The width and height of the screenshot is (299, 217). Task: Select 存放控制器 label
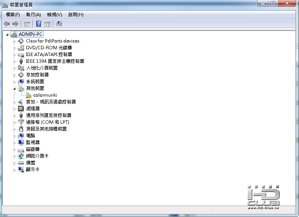[x=37, y=75]
